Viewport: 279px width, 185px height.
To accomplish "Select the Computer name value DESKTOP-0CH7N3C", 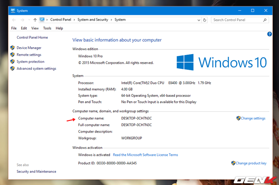I will (136, 118).
